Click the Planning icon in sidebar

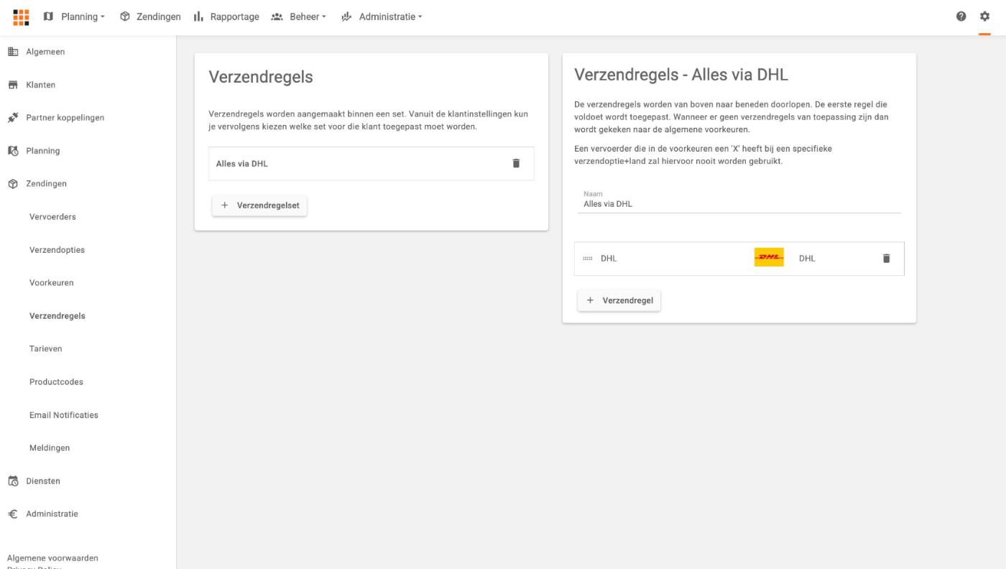point(13,151)
